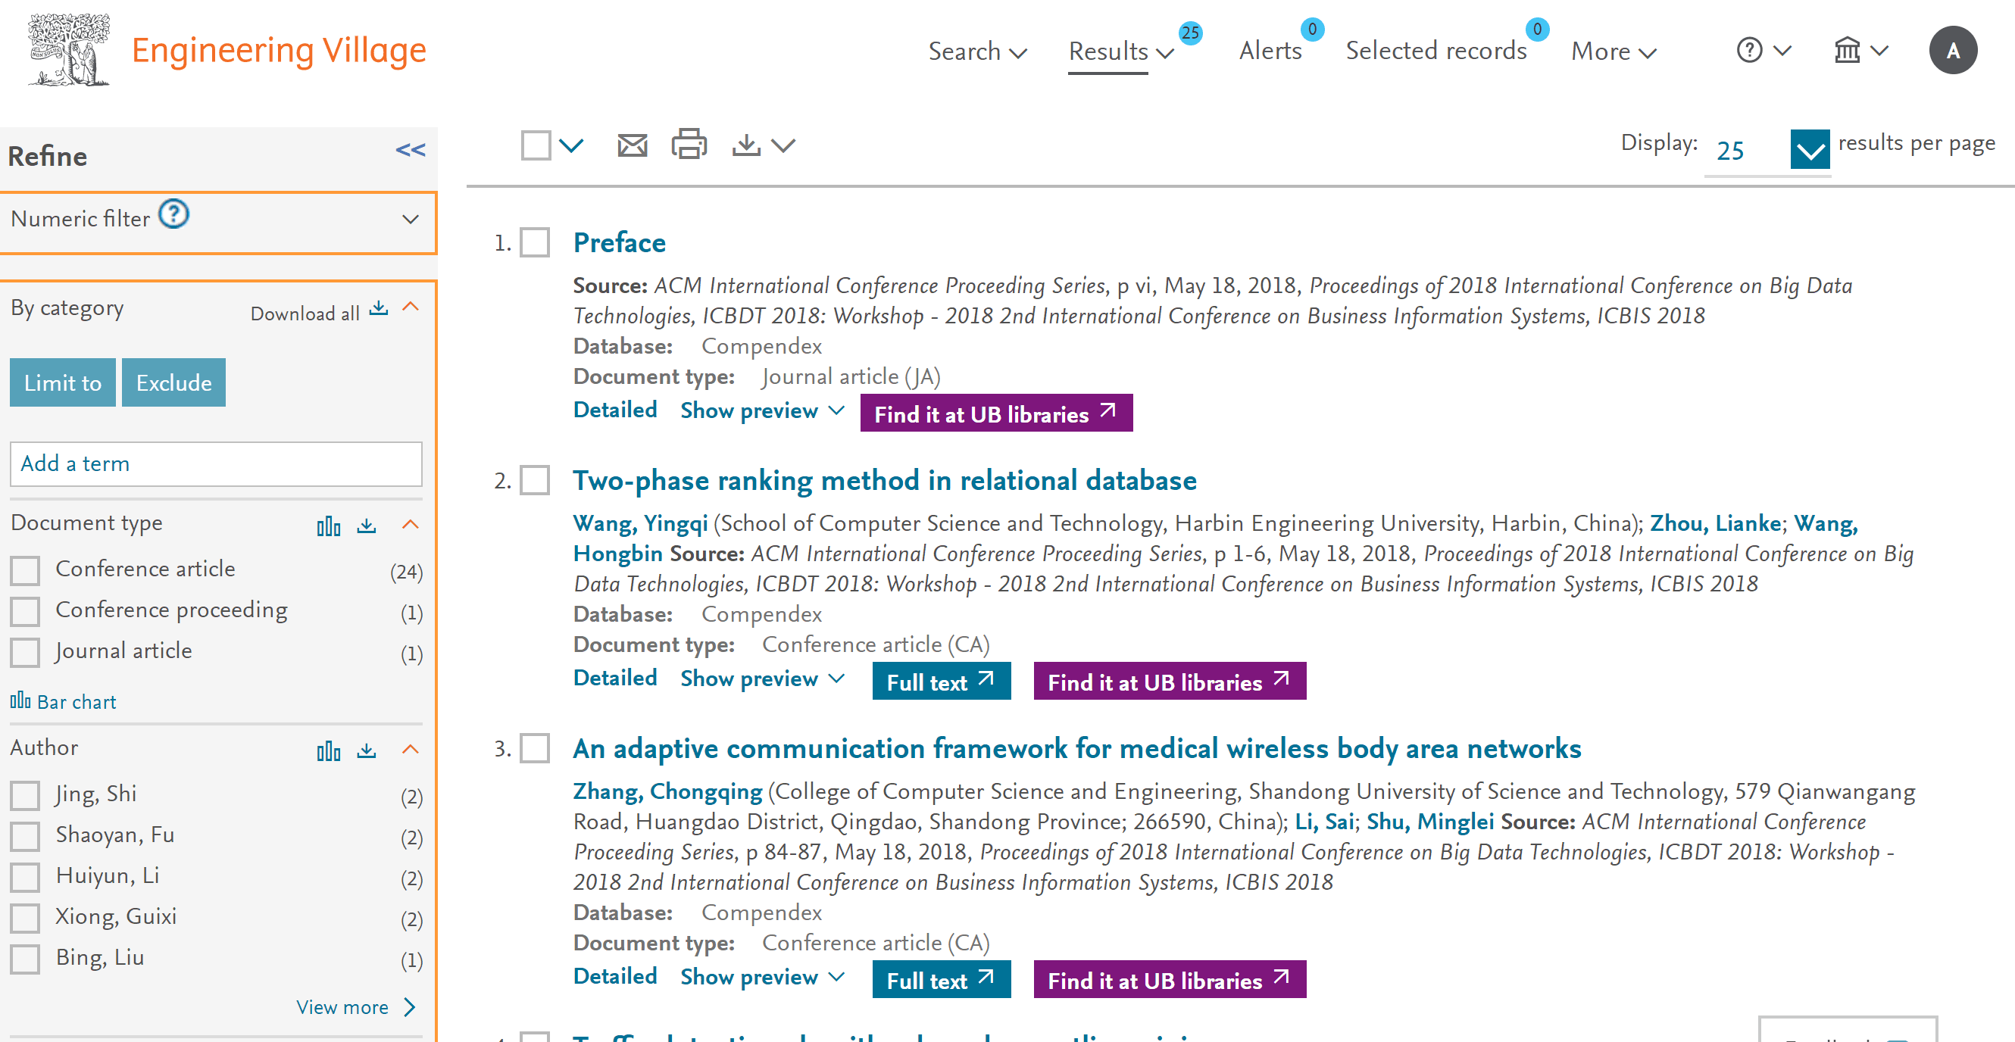Click the Add a term input field
Image resolution: width=2015 pixels, height=1042 pixels.
coord(216,464)
